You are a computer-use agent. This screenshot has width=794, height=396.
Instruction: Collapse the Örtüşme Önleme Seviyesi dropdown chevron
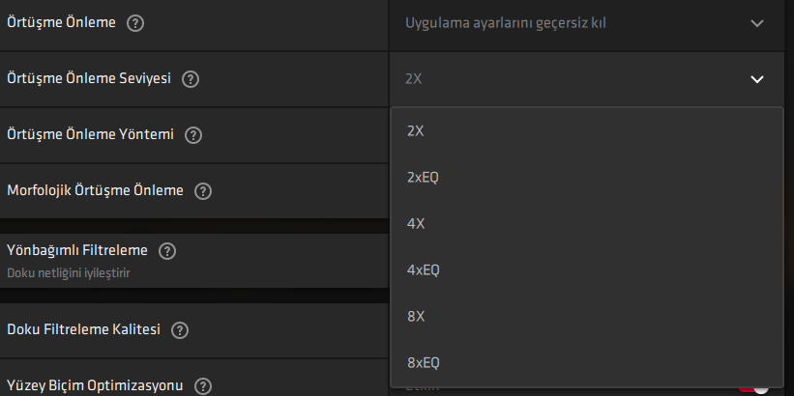(x=756, y=79)
